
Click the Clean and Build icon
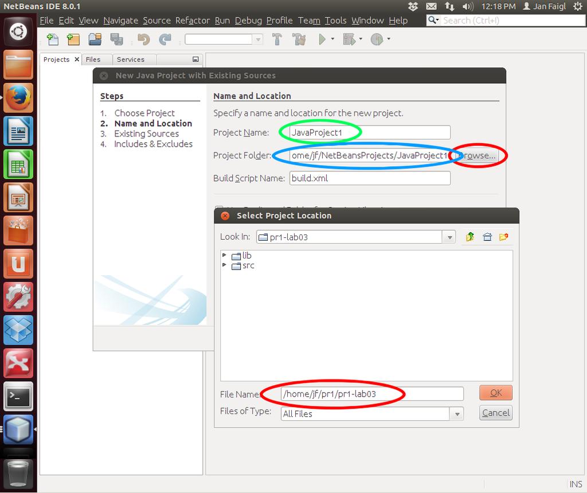coord(299,39)
